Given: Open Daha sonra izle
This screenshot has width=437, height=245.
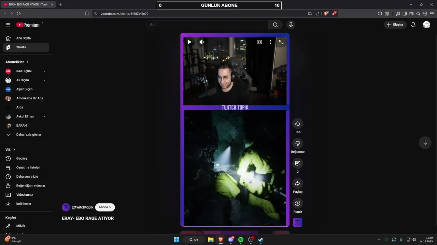Looking at the screenshot, I should (26, 177).
